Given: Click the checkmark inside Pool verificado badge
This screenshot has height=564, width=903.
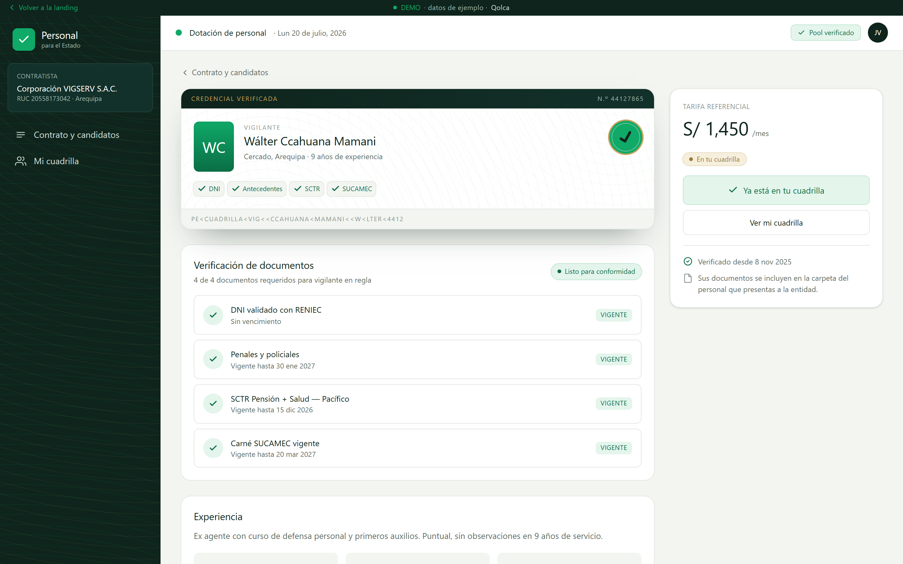Looking at the screenshot, I should 801,33.
